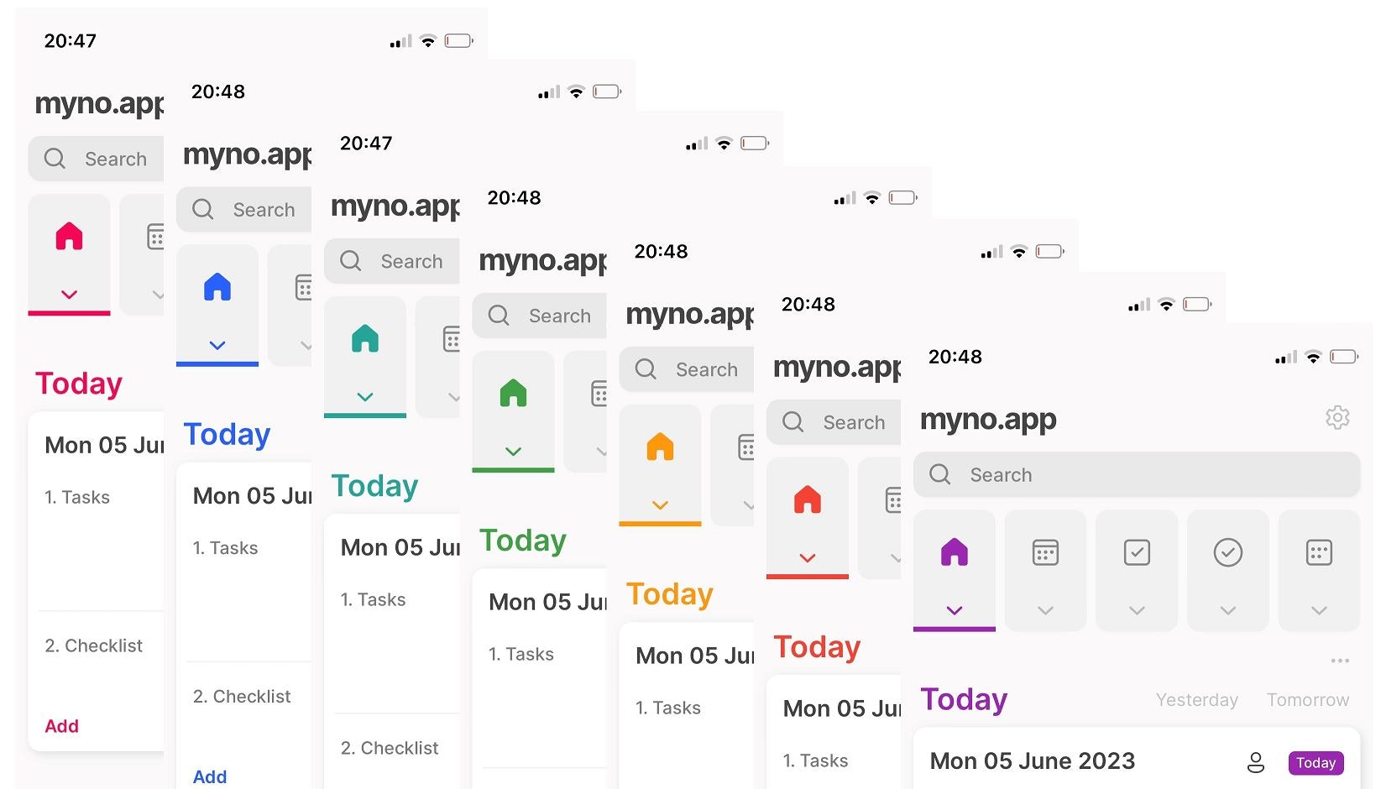Image resolution: width=1381 pixels, height=789 pixels.
Task: Select the orange home icon
Action: 661,446
